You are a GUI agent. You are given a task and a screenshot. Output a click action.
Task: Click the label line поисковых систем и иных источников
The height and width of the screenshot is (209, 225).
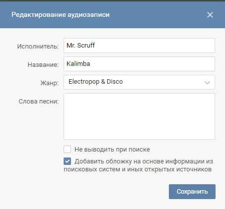point(138,169)
